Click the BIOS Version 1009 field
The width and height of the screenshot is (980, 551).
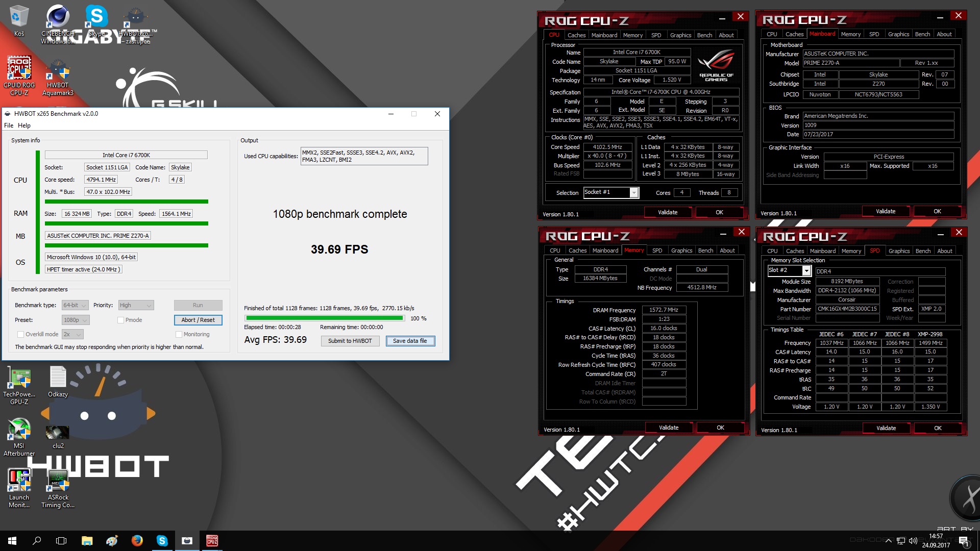coord(878,125)
